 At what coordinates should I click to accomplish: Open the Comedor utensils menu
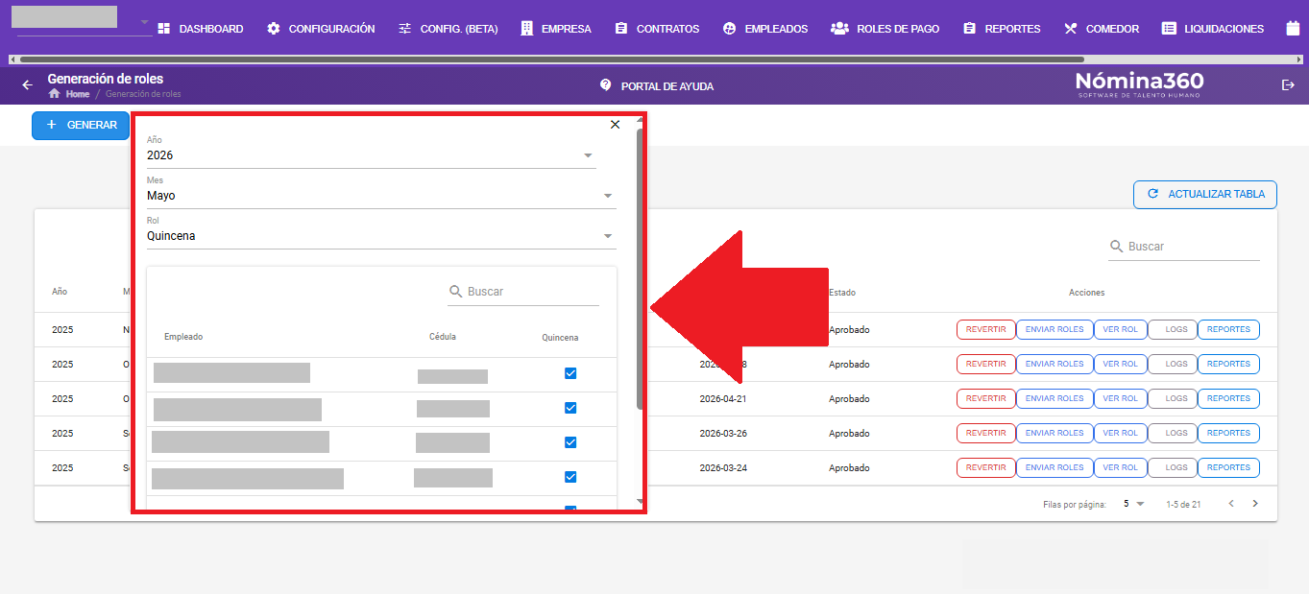point(1102,29)
